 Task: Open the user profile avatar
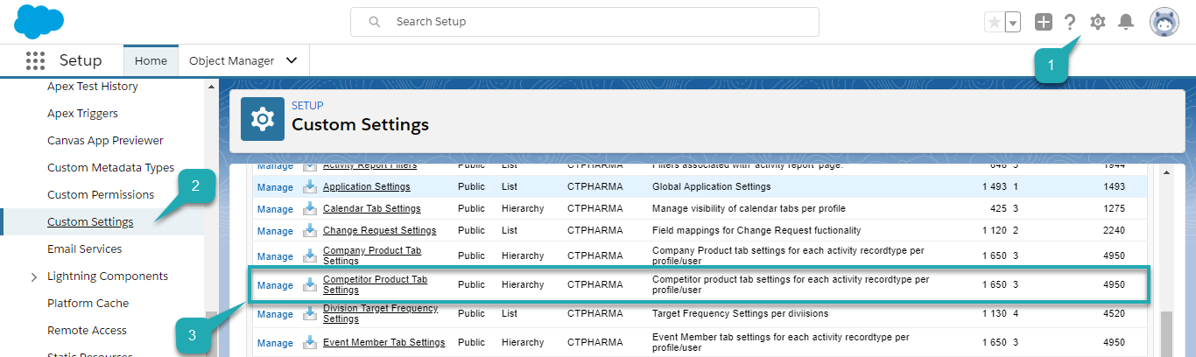pyautogui.click(x=1164, y=23)
